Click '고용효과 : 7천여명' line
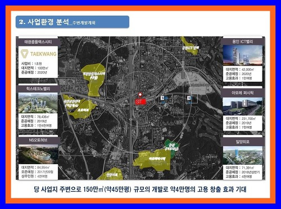Screen dimensions: 281x209 pyautogui.click(x=239, y=127)
